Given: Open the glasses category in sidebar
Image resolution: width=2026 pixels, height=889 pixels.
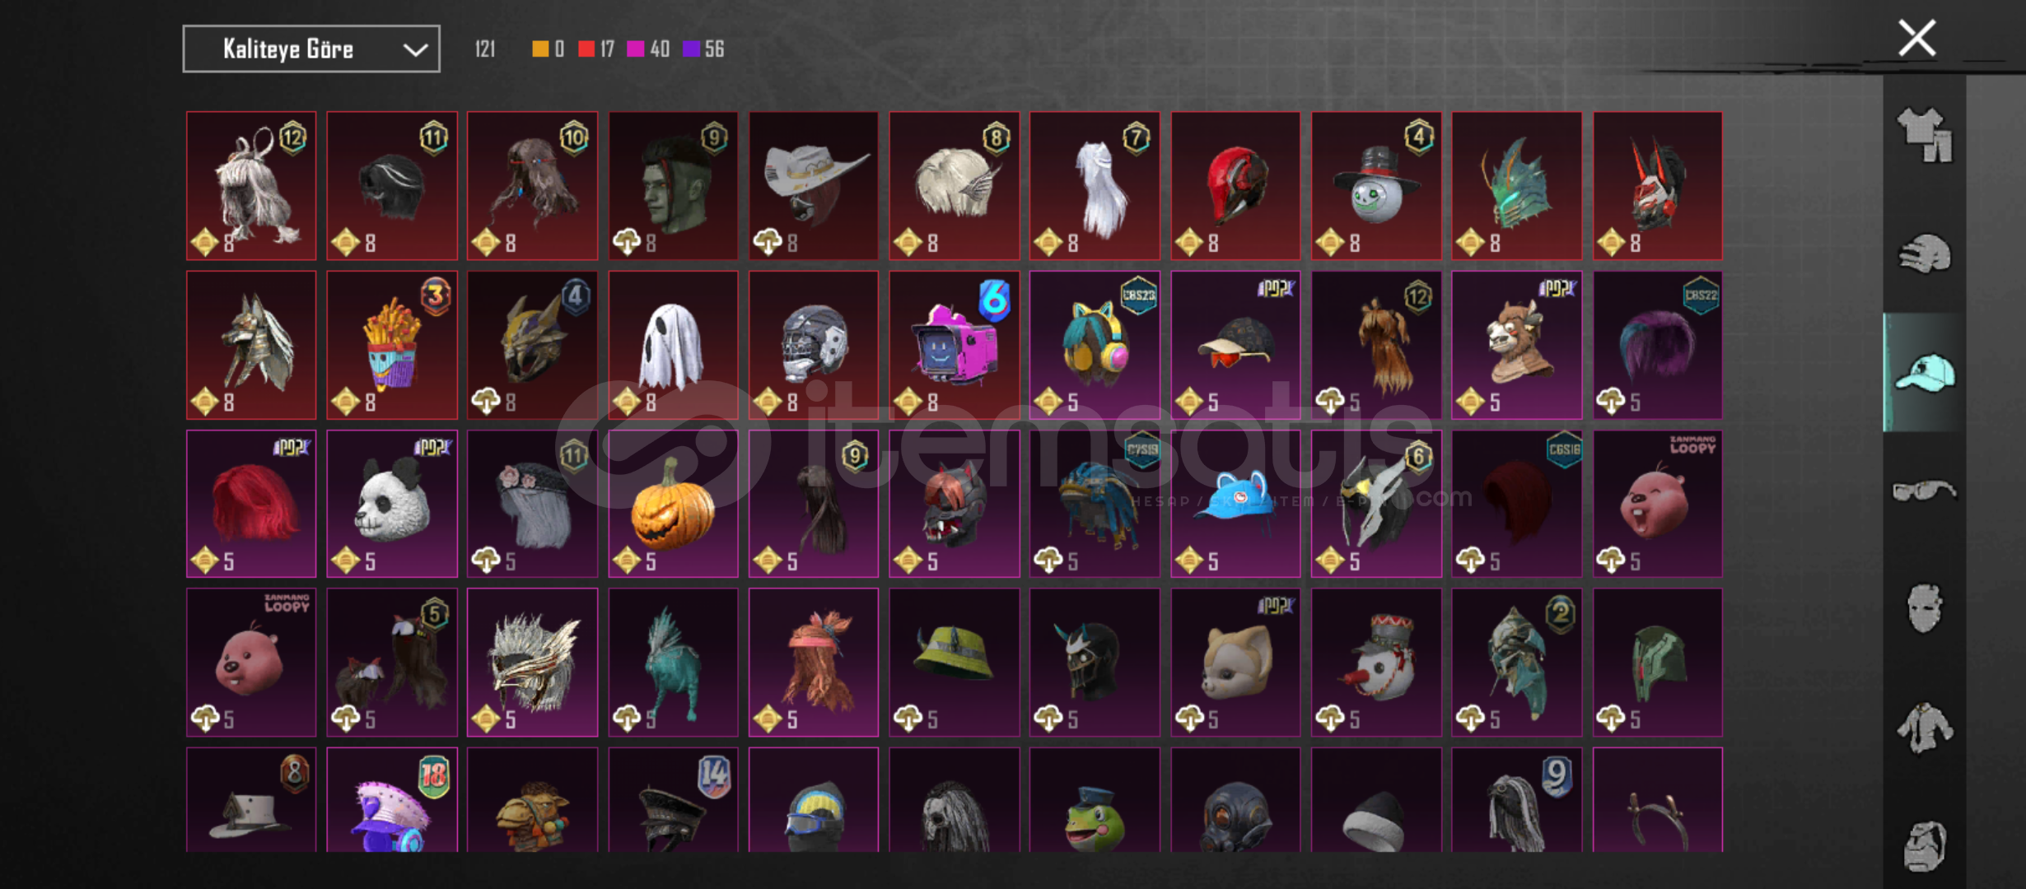Looking at the screenshot, I should (1924, 491).
